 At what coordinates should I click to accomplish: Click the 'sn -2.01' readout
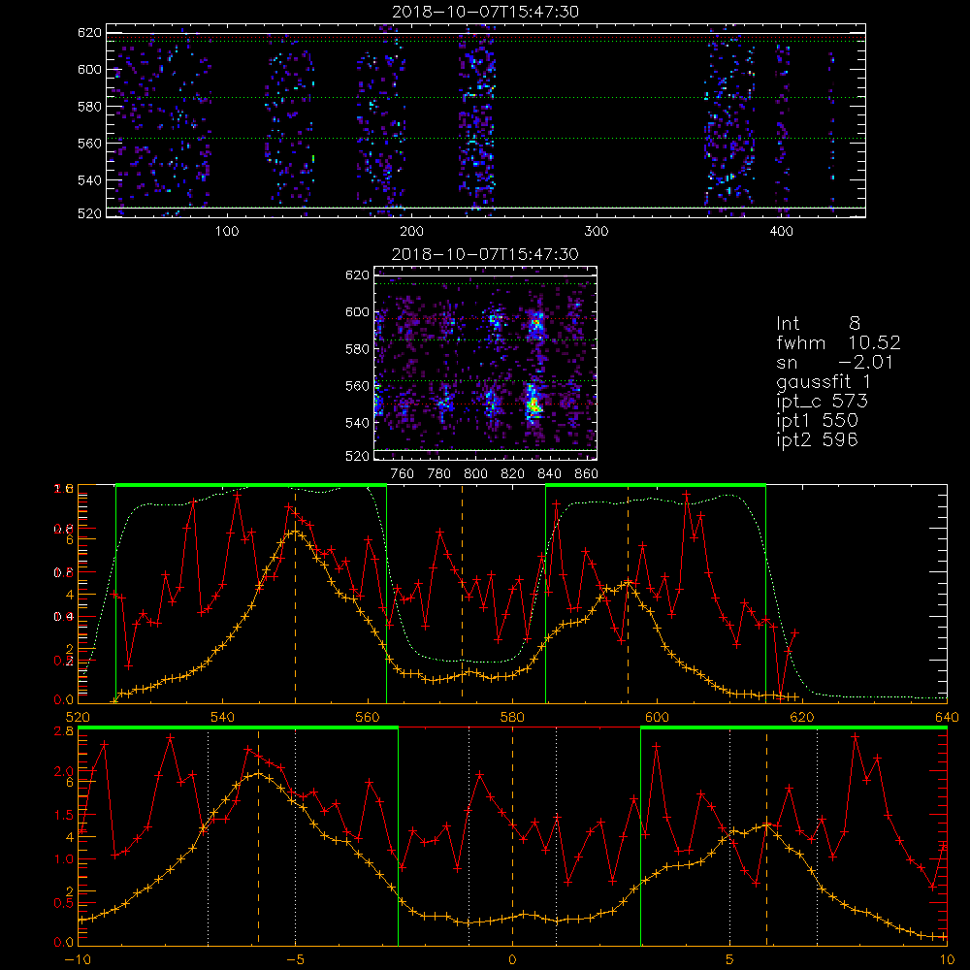834,362
